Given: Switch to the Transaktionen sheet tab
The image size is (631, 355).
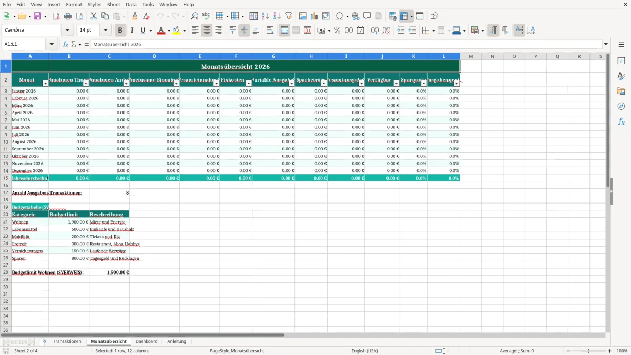Looking at the screenshot, I should click(x=67, y=341).
